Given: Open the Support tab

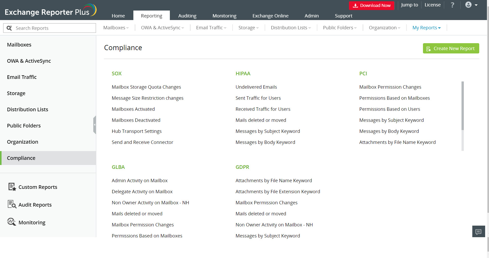Looking at the screenshot, I should (x=344, y=16).
